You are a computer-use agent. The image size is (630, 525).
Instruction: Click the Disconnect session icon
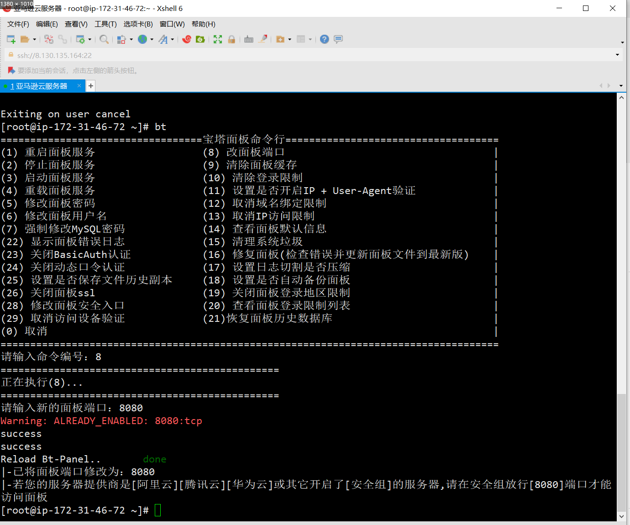point(63,39)
